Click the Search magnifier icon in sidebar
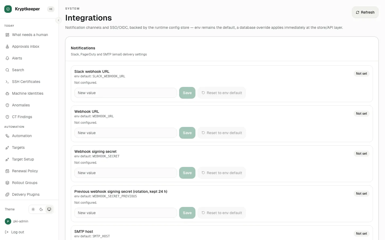Viewport: 385px width, 240px height. pyautogui.click(x=7, y=70)
